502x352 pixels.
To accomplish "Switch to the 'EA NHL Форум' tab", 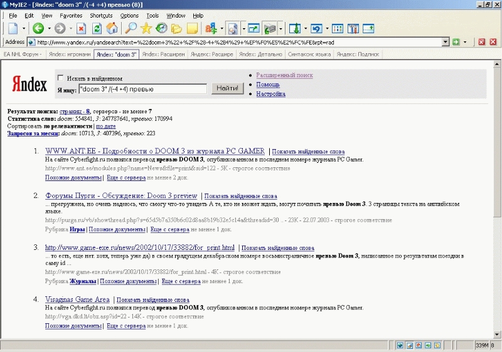I will point(23,54).
